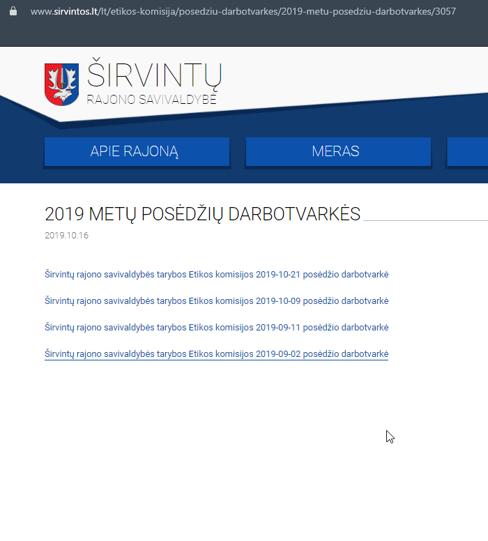The height and width of the screenshot is (541, 488).
Task: Open the APIE RAJONĄ menu
Action: coord(137,151)
